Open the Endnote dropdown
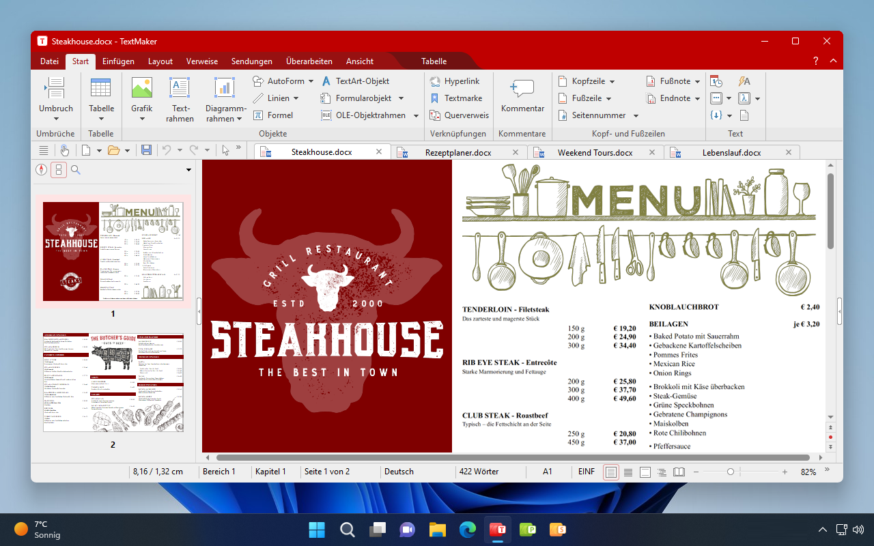874x546 pixels. tap(697, 98)
